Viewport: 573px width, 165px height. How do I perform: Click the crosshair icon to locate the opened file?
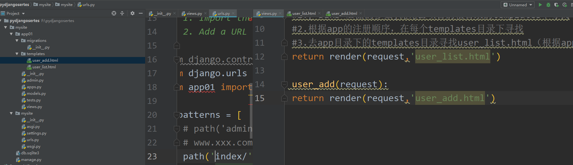pos(114,13)
